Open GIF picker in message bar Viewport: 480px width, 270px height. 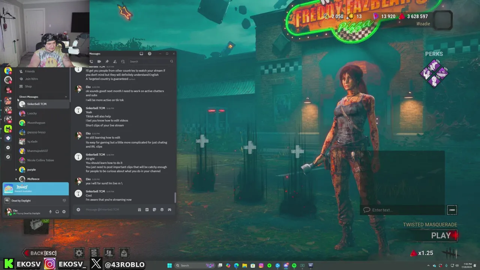coord(147,210)
